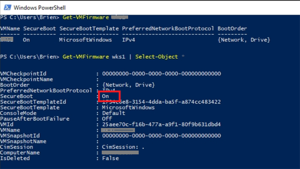Click {Network, Drive} in the table row
The height and width of the screenshot is (169, 300).
pos(244,40)
